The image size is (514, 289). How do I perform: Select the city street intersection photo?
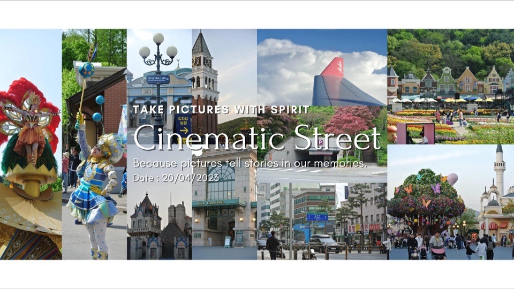(x=322, y=221)
